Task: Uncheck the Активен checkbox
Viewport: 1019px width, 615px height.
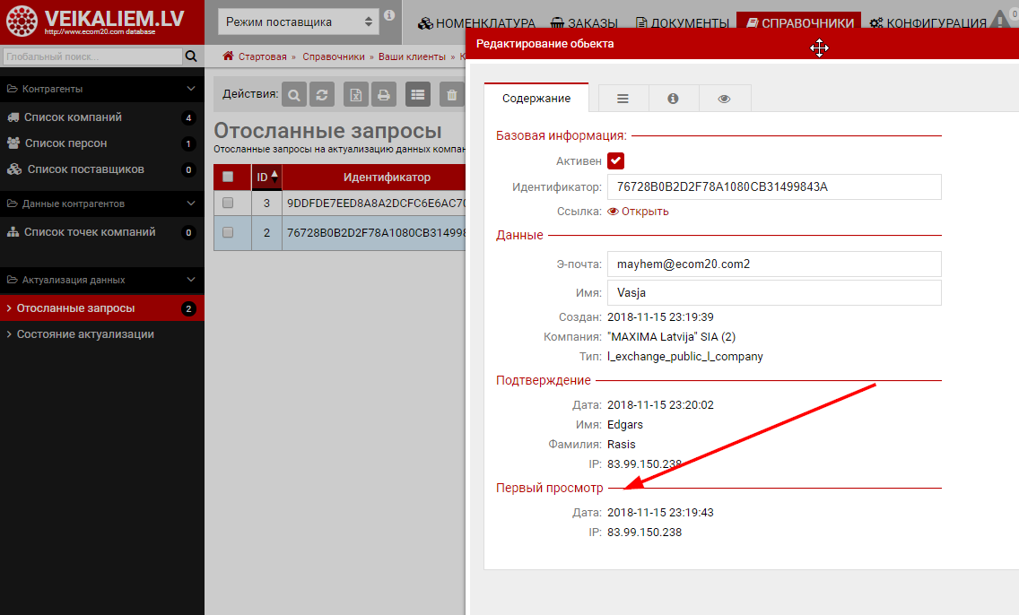Action: tap(615, 161)
